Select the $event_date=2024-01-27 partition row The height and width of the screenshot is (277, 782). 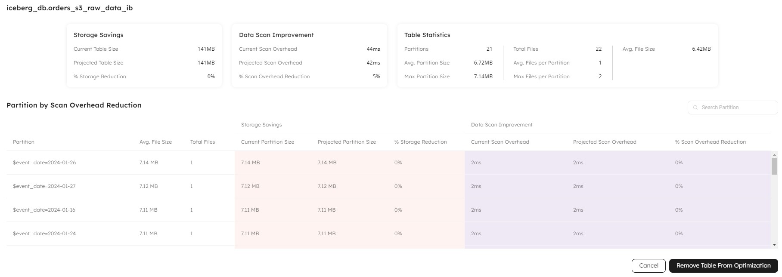[44, 186]
